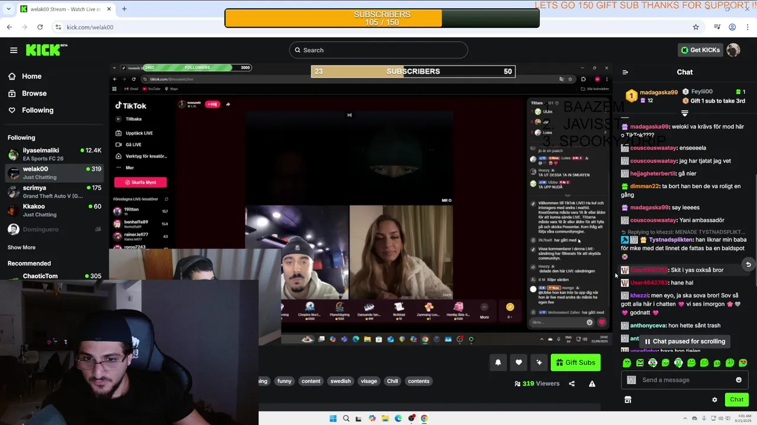The width and height of the screenshot is (757, 425).
Task: Open Chrome three-dot menu
Action: tap(748, 27)
